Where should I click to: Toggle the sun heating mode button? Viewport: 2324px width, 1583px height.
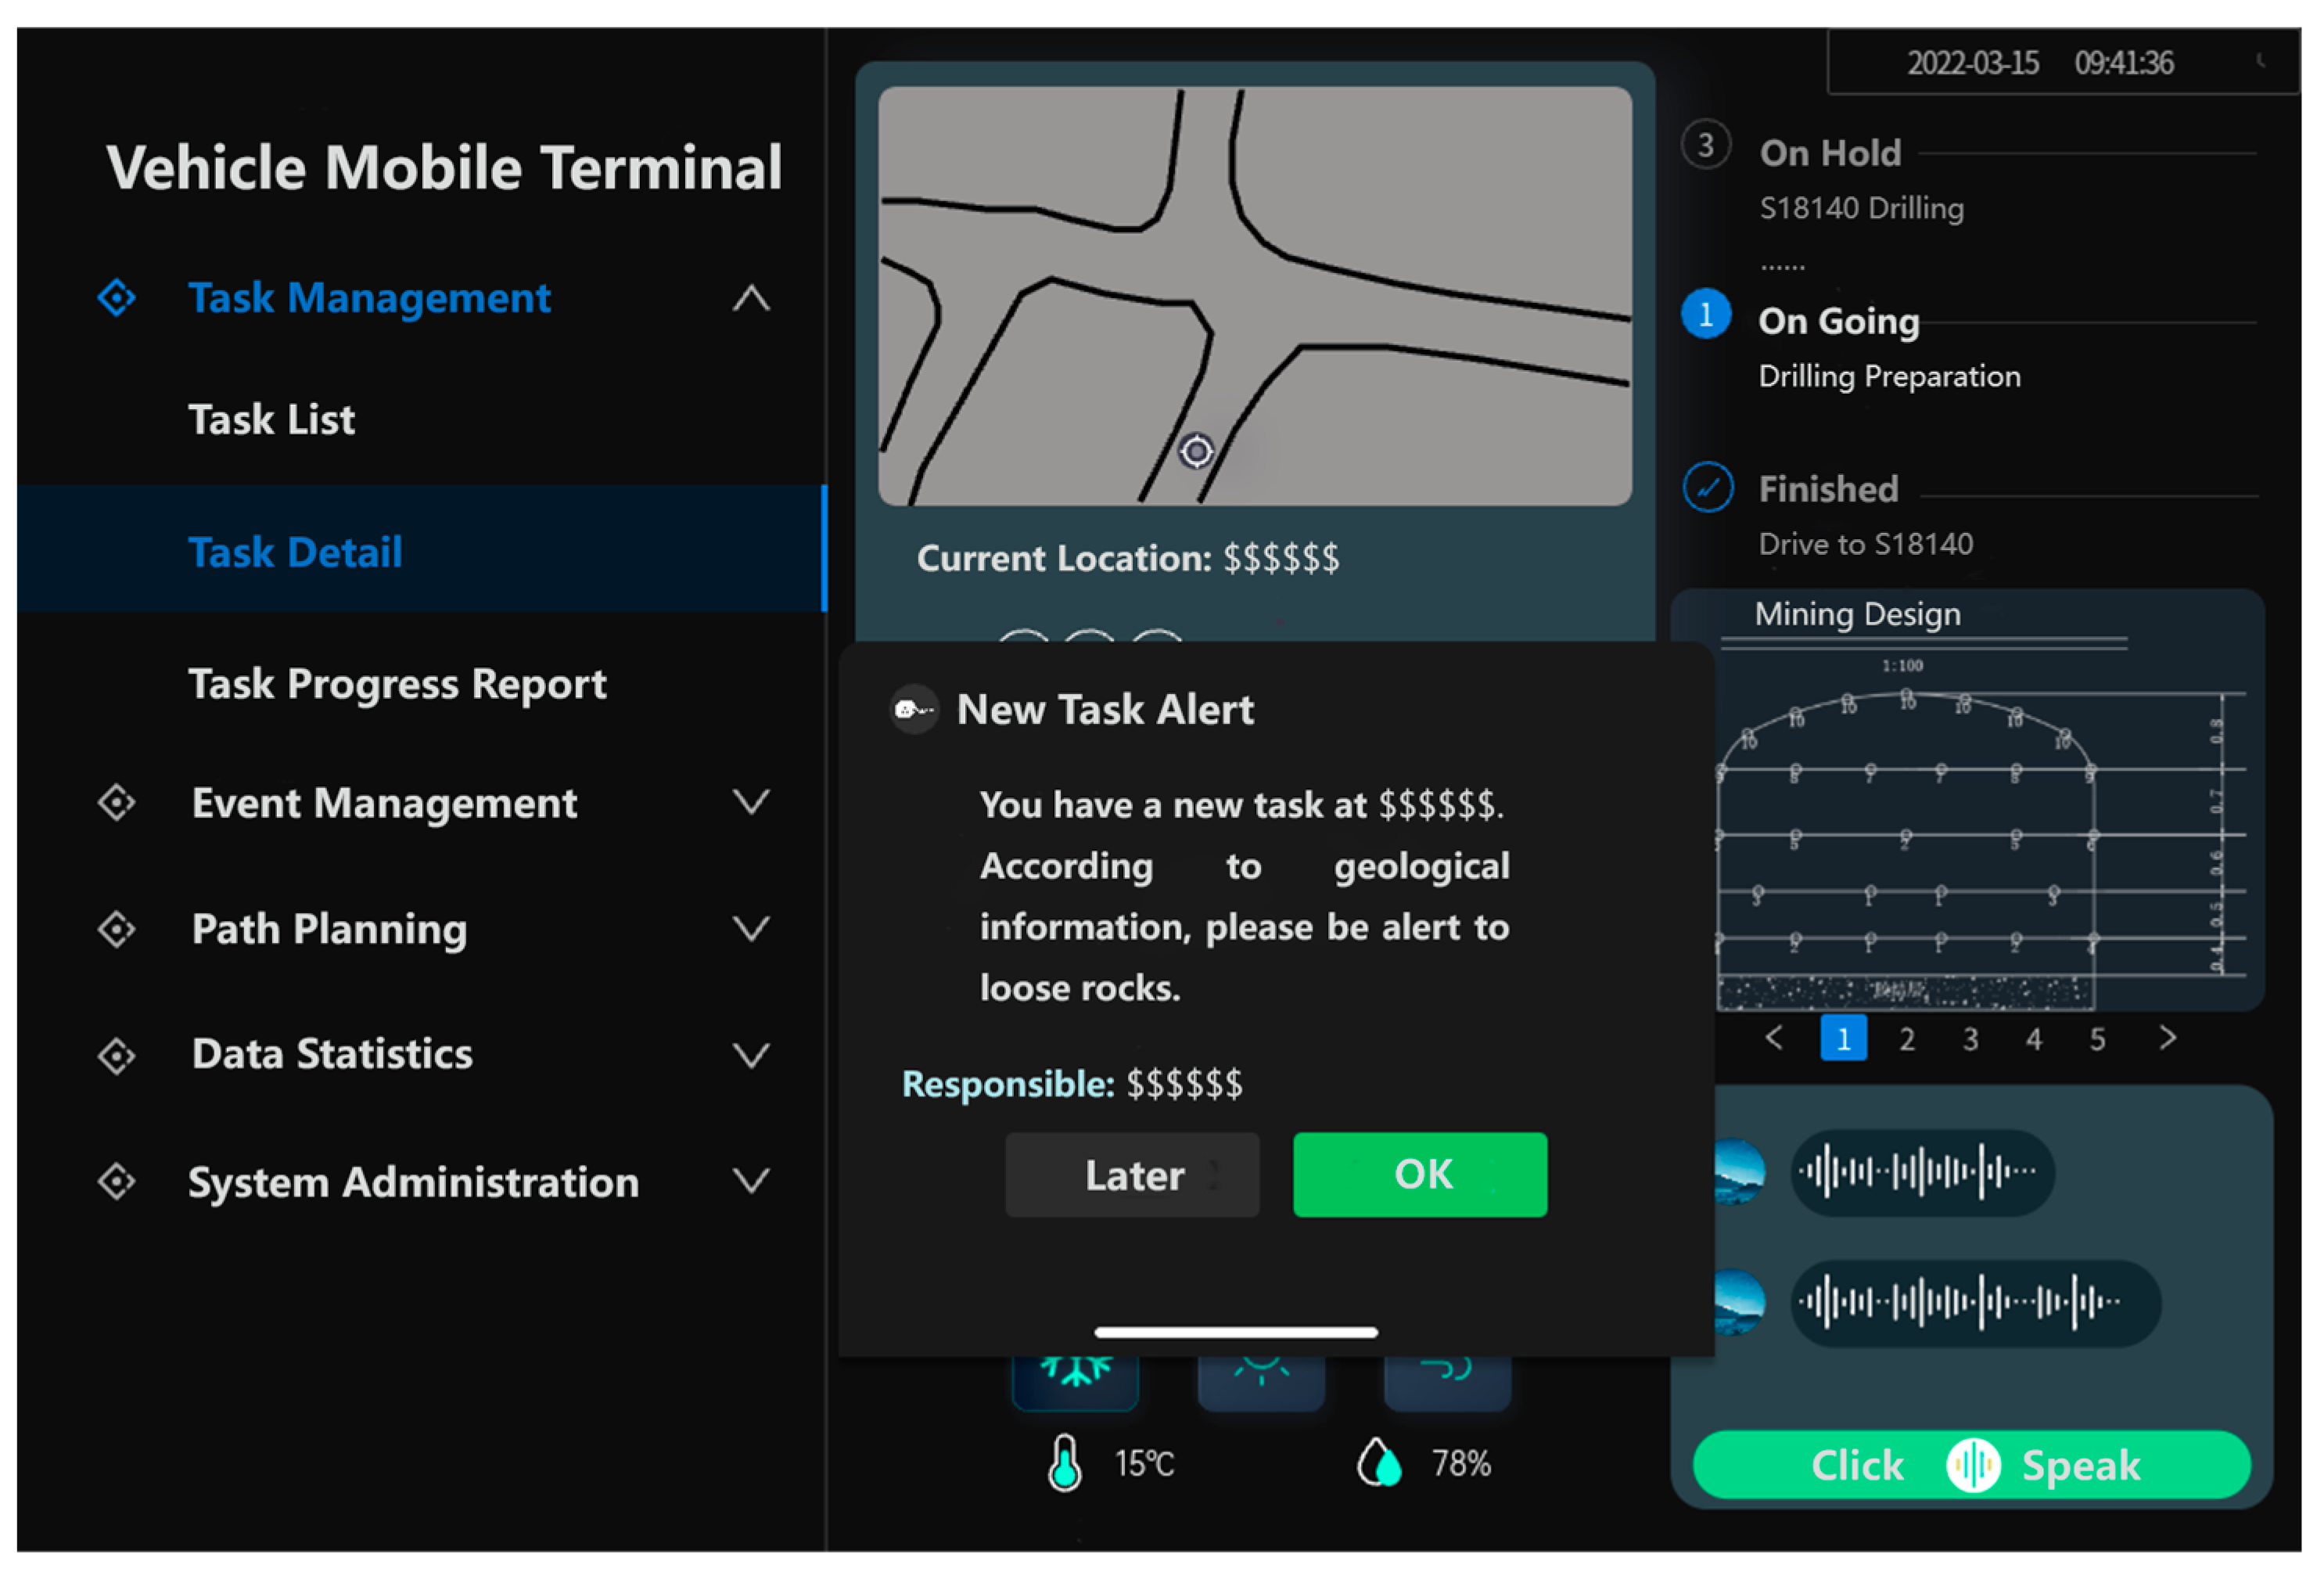[x=1261, y=1381]
